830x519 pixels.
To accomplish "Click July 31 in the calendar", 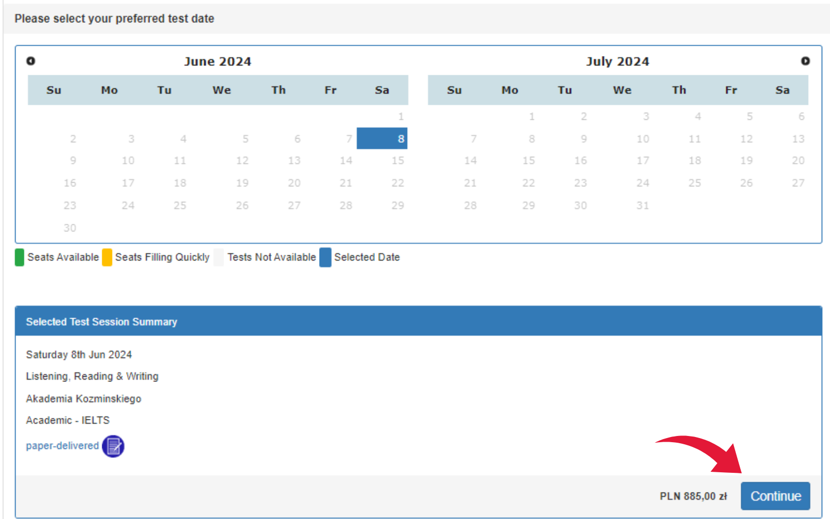I will [x=642, y=206].
